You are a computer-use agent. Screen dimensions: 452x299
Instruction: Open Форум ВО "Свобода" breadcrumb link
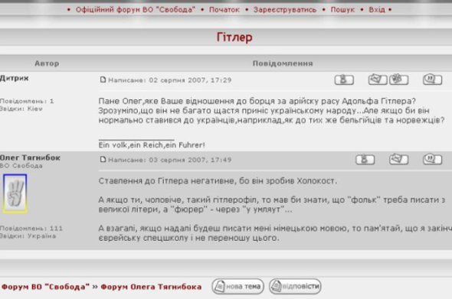pos(45,287)
